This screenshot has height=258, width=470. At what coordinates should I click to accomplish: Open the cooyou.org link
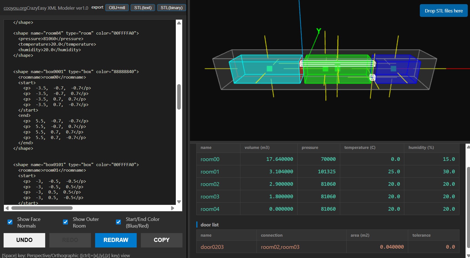click(x=15, y=8)
